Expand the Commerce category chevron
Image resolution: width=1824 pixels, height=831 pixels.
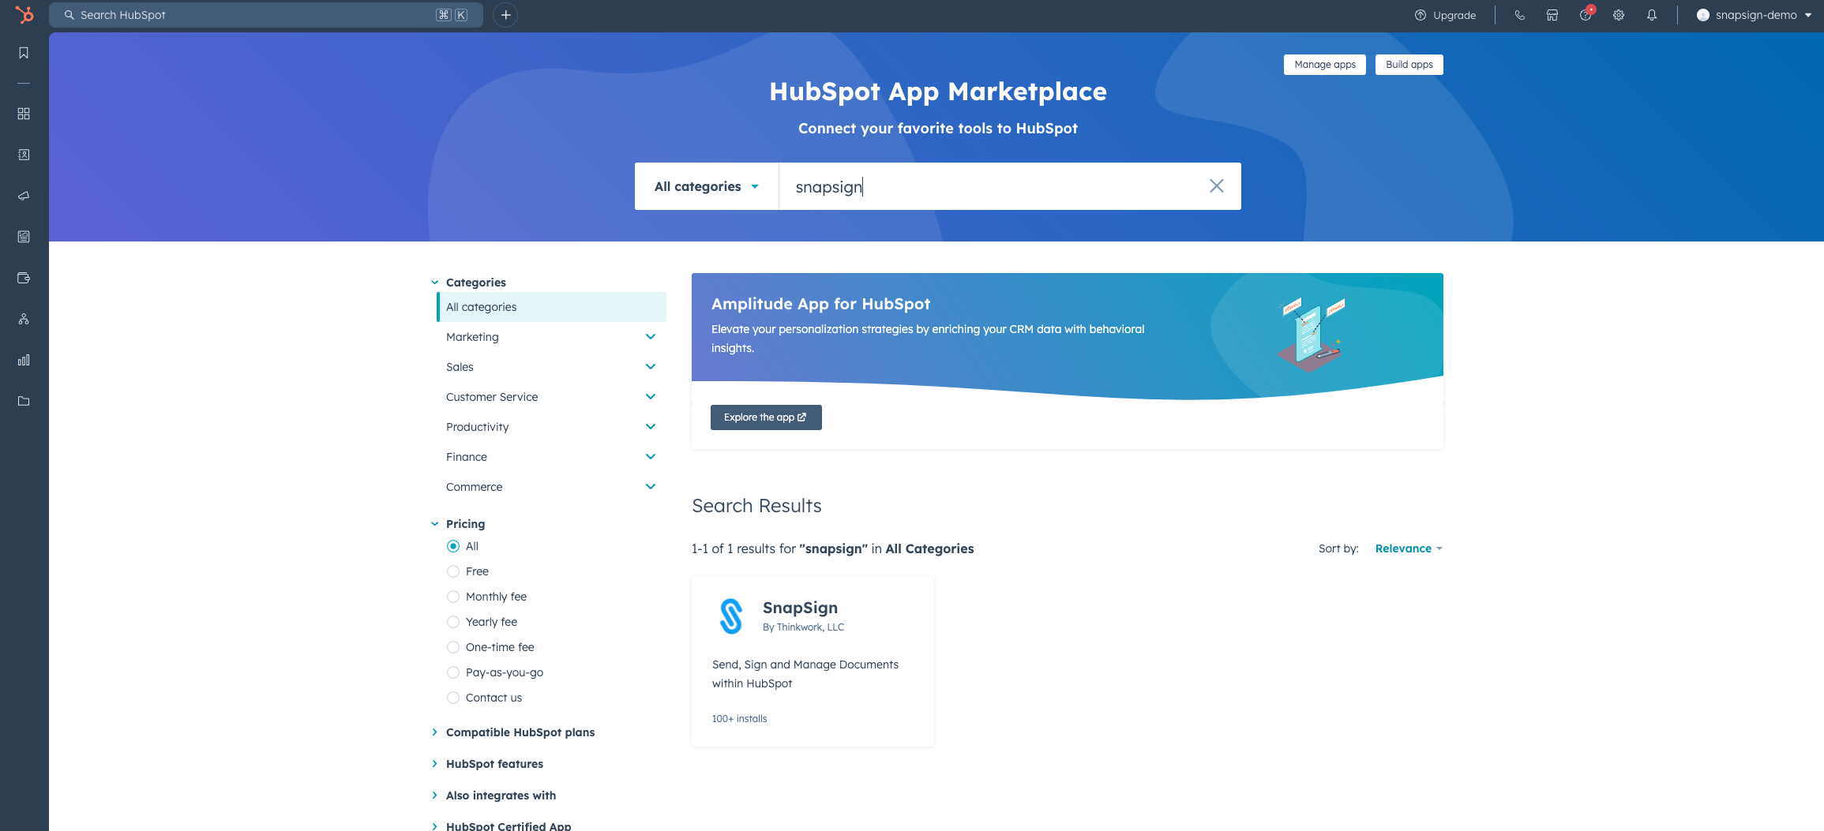(651, 487)
